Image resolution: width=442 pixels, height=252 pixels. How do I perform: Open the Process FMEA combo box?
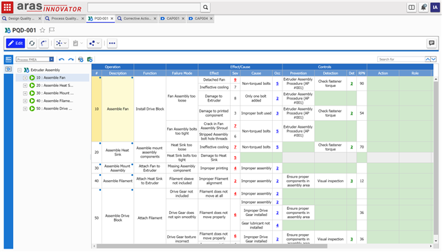[35, 59]
